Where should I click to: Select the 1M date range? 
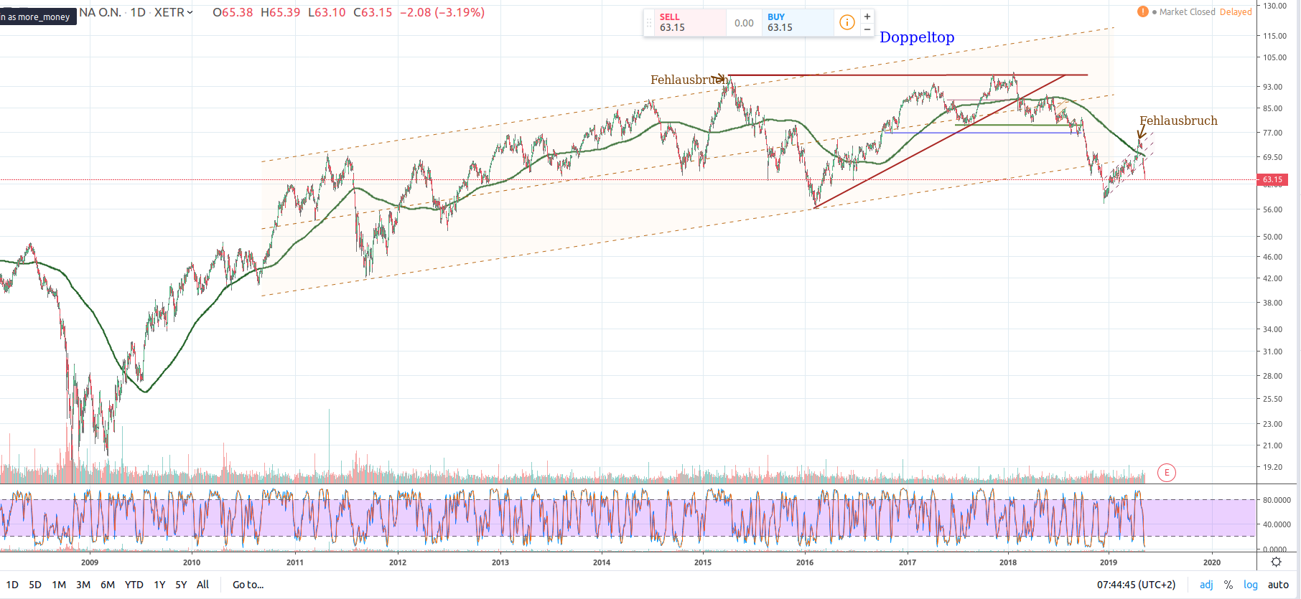59,585
